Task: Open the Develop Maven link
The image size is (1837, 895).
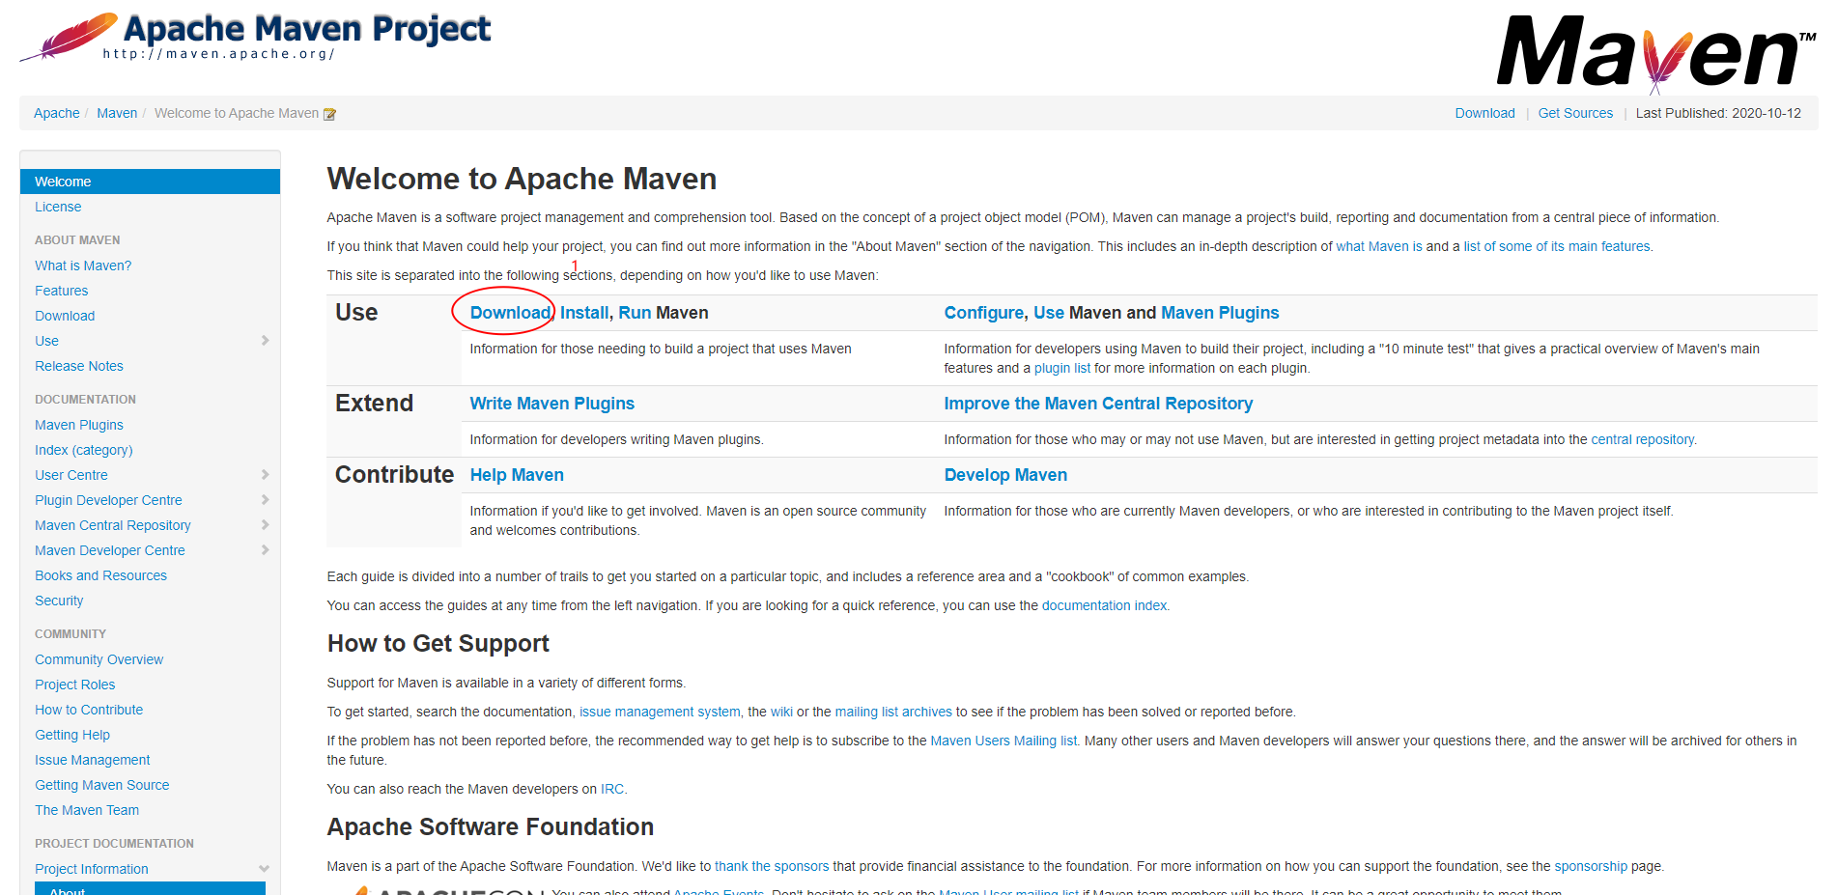Action: (x=1005, y=475)
